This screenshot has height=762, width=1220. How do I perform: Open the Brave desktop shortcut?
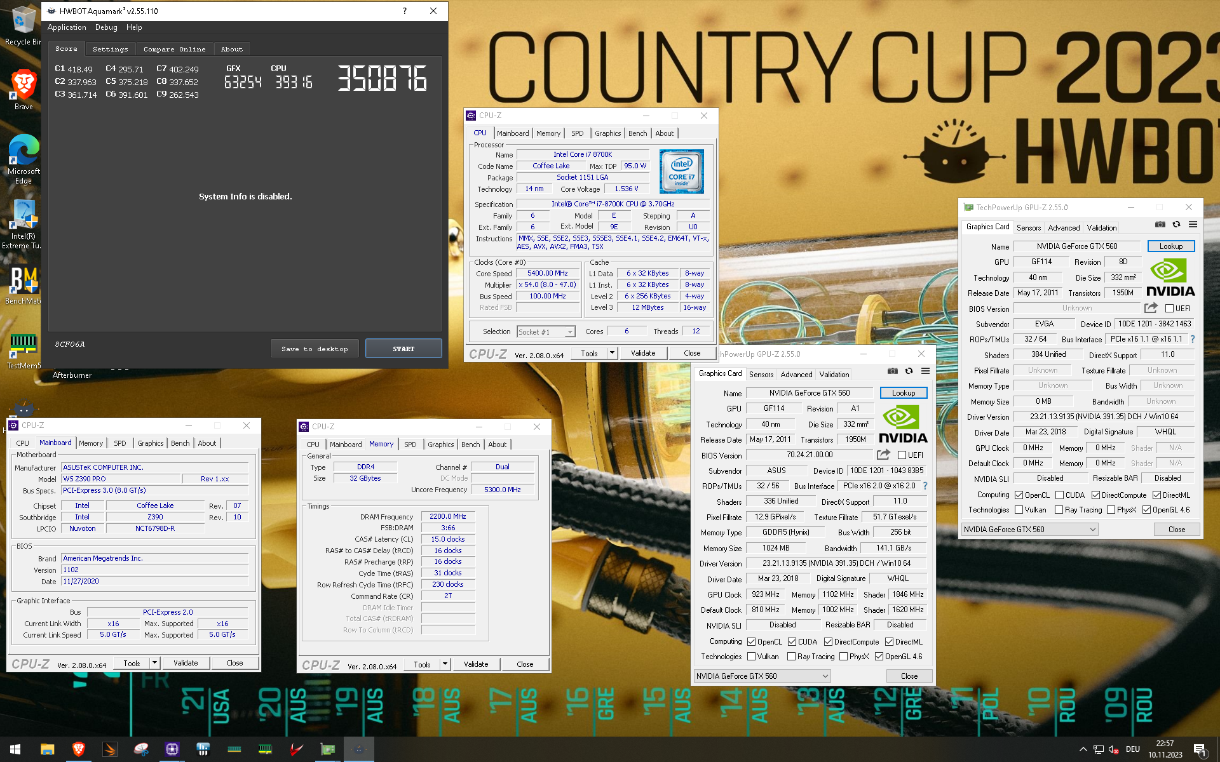[x=24, y=90]
